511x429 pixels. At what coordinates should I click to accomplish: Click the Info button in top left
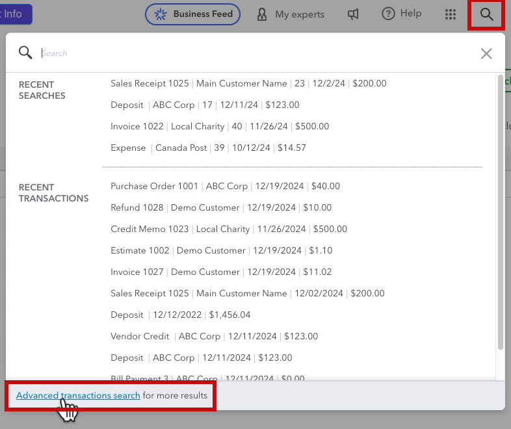(16, 14)
